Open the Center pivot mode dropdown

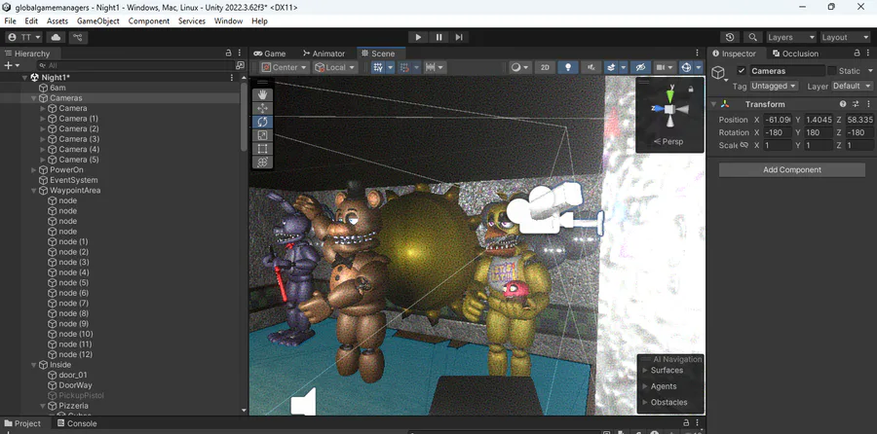pyautogui.click(x=286, y=67)
